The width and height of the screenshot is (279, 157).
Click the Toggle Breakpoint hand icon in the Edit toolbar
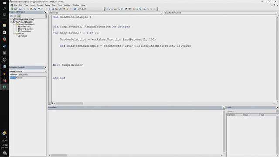[134, 9]
